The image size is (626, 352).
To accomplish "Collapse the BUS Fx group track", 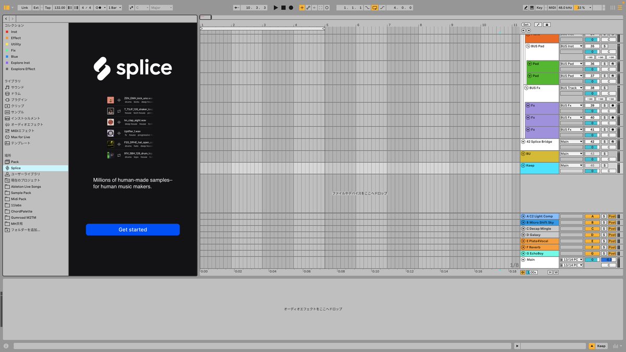I will (526, 88).
